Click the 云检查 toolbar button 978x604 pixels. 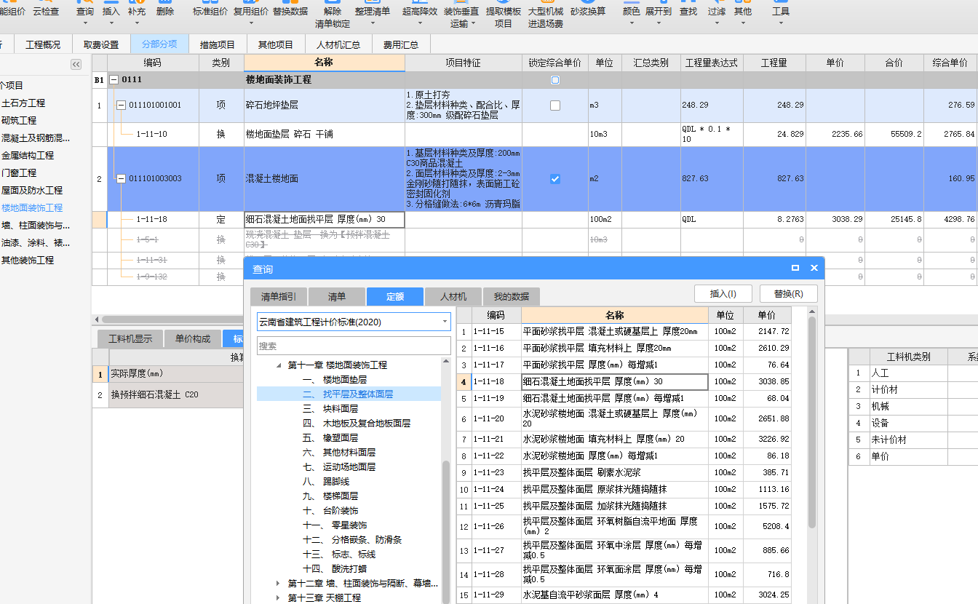pos(46,11)
